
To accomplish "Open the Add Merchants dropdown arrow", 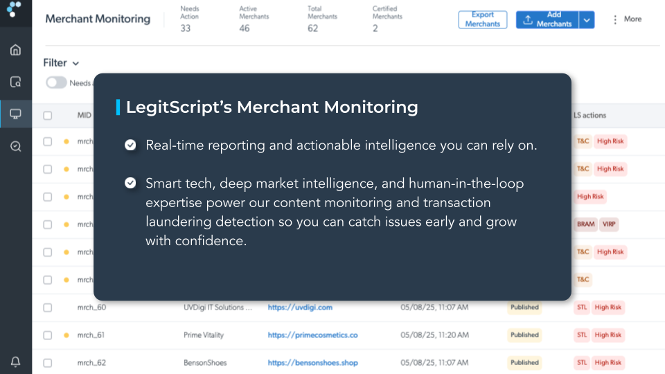I will 587,20.
